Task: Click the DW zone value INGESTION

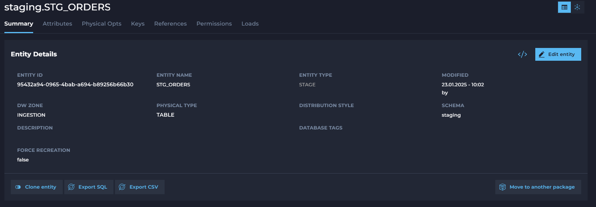Action: coord(31,115)
